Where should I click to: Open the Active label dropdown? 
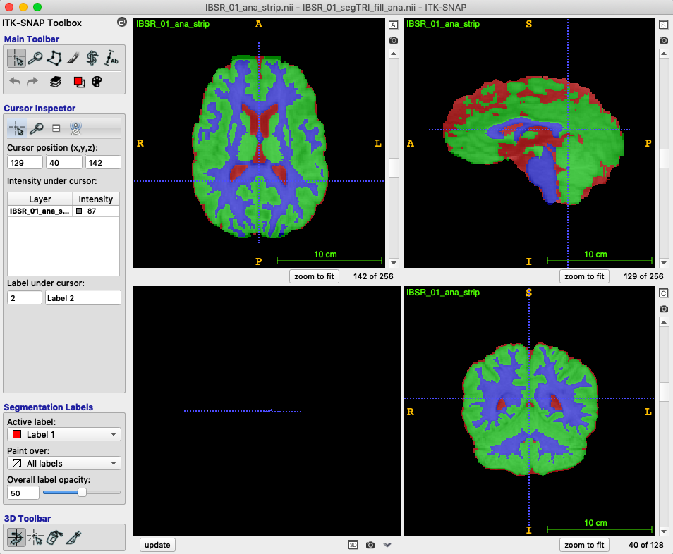64,435
